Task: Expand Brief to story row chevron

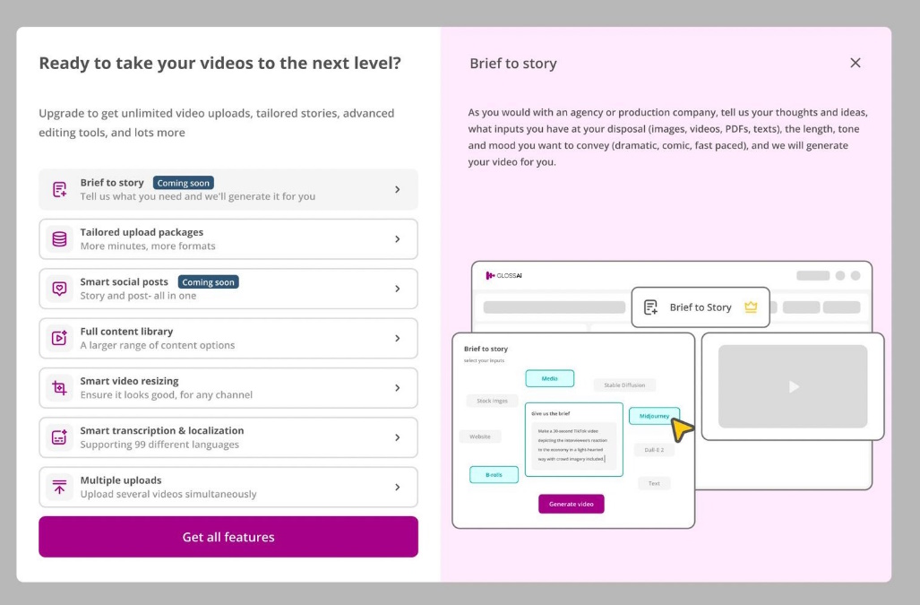Action: click(x=398, y=189)
